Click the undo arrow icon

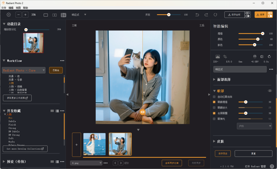197,15
